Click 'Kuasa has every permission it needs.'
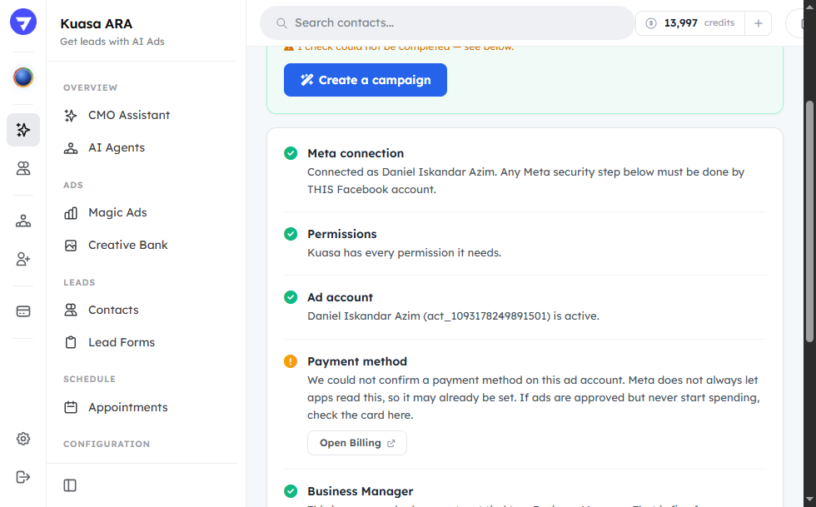Screen dimensions: 816x507 click(405, 253)
